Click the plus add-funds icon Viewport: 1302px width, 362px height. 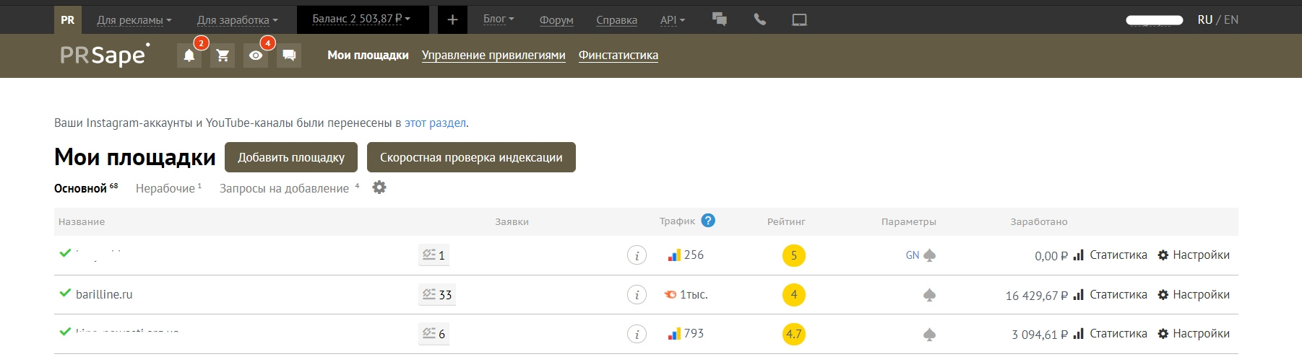(452, 20)
